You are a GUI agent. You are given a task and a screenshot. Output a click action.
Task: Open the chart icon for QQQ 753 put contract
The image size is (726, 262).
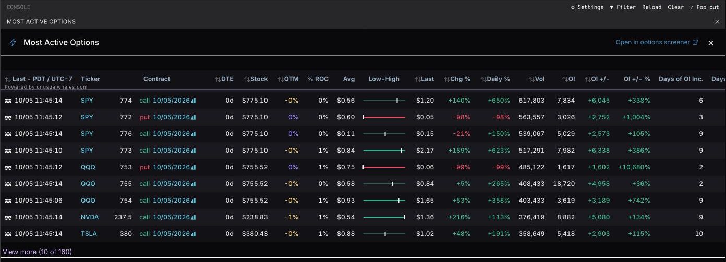coord(193,167)
